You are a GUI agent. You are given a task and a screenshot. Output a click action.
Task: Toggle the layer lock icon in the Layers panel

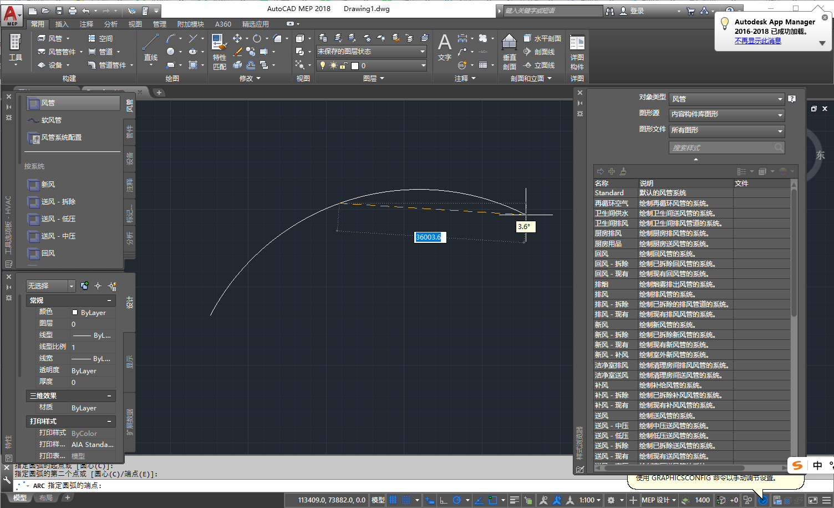point(343,65)
